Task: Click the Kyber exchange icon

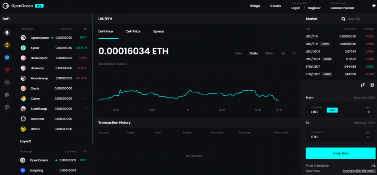Action: click(x=23, y=48)
